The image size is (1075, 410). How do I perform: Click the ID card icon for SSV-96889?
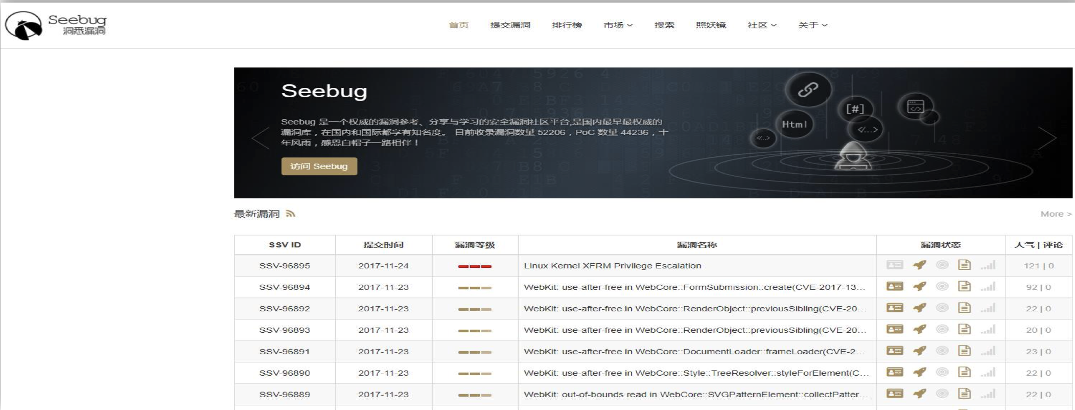pyautogui.click(x=895, y=394)
